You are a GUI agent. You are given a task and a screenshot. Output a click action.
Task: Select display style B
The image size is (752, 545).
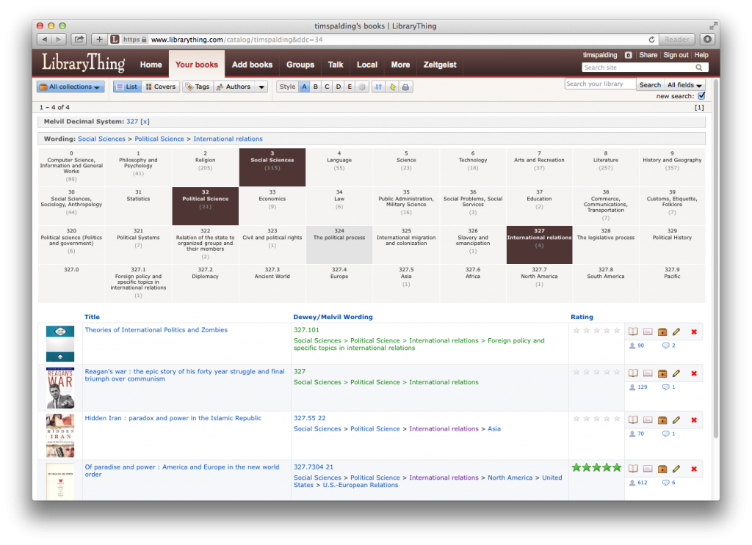pos(316,87)
